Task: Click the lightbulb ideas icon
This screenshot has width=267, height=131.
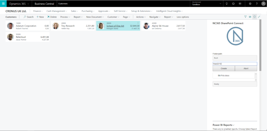Action: [227, 4]
